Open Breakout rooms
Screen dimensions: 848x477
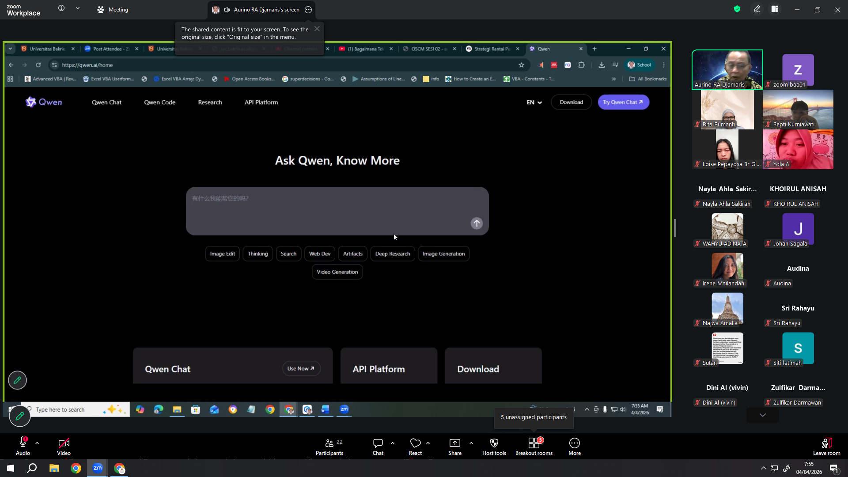point(534,446)
